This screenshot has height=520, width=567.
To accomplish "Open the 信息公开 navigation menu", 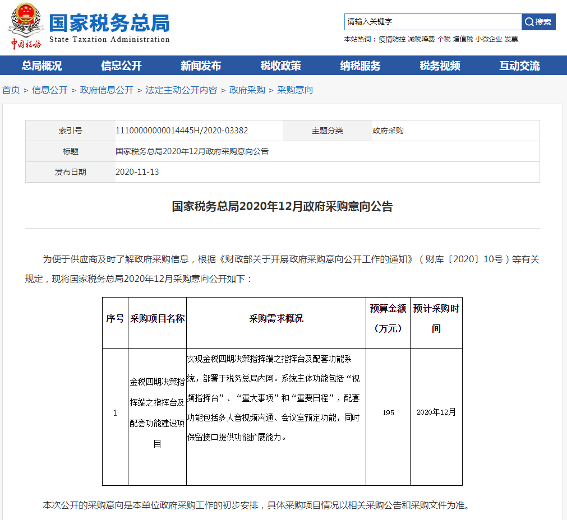I will pyautogui.click(x=121, y=66).
